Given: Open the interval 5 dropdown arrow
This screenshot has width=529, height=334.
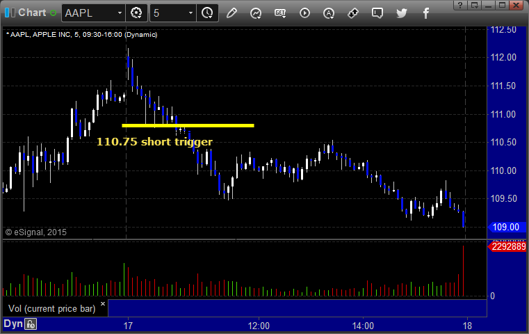Looking at the screenshot, I should pyautogui.click(x=190, y=13).
